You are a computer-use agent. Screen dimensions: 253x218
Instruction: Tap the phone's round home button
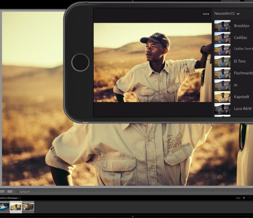click(x=80, y=62)
